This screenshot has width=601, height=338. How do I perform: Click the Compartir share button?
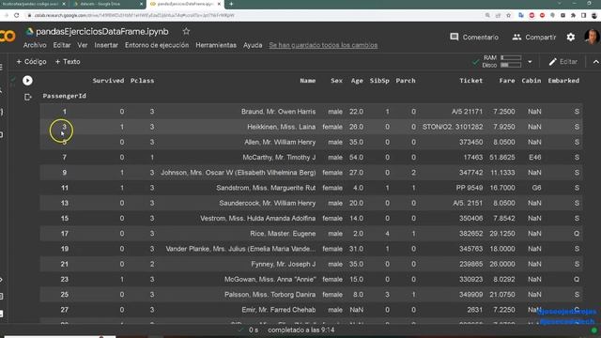click(534, 38)
